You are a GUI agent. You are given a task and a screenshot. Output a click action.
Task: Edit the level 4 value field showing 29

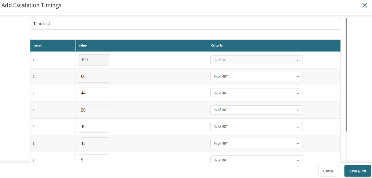click(94, 110)
